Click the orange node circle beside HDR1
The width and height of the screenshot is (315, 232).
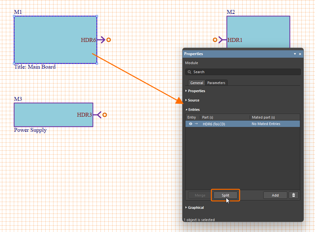215,40
